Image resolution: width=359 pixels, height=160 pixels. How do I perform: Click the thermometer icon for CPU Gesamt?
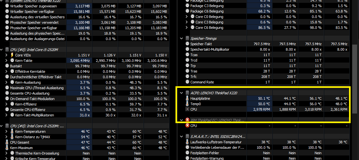[7, 142]
